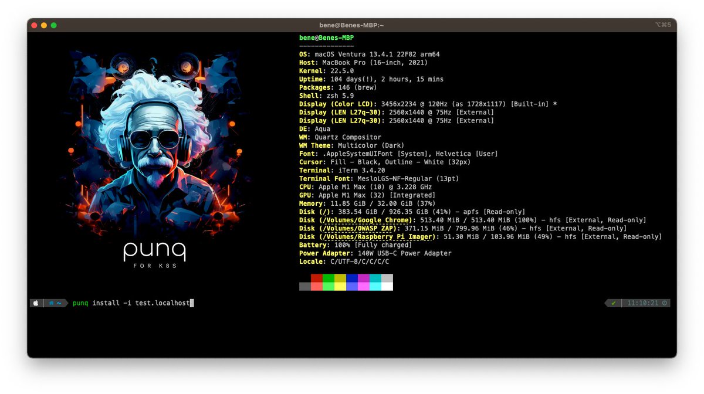Close the iTerm window with the red button

tap(34, 25)
